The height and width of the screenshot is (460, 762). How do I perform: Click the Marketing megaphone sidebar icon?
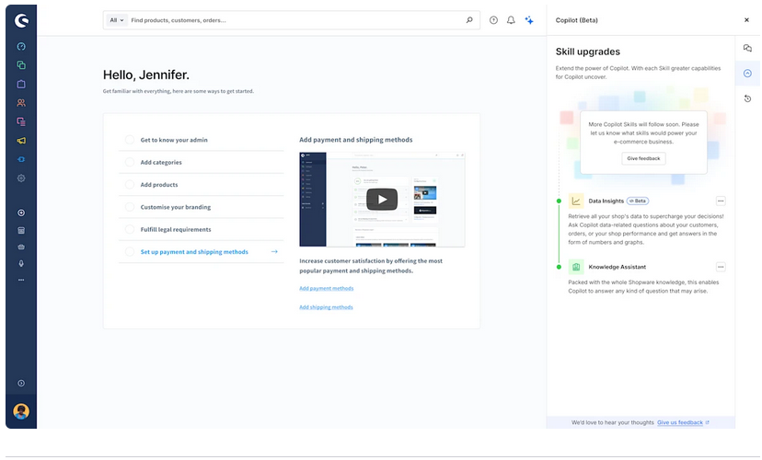[x=21, y=141]
